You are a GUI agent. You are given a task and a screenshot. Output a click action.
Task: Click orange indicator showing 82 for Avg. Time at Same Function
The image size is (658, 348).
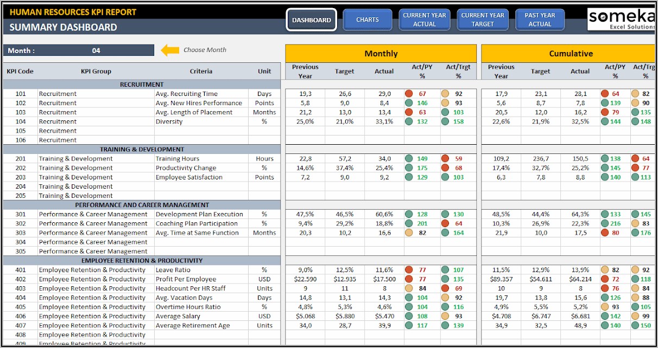pyautogui.click(x=409, y=233)
